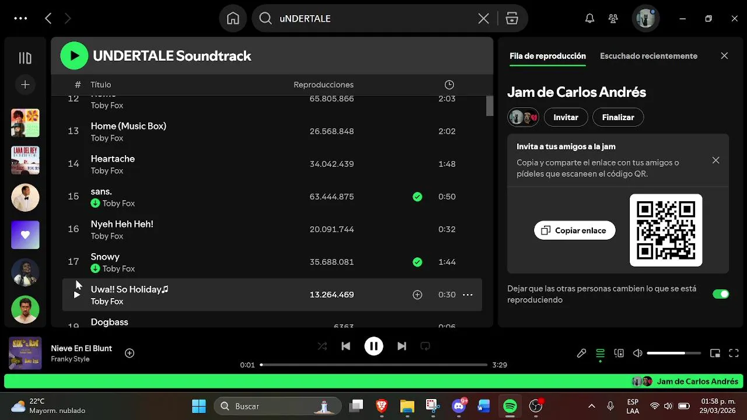The image size is (747, 420).
Task: Toggle repeat mode
Action: 425,346
